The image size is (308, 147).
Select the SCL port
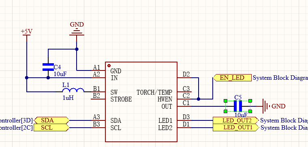pyautogui.click(x=51, y=128)
